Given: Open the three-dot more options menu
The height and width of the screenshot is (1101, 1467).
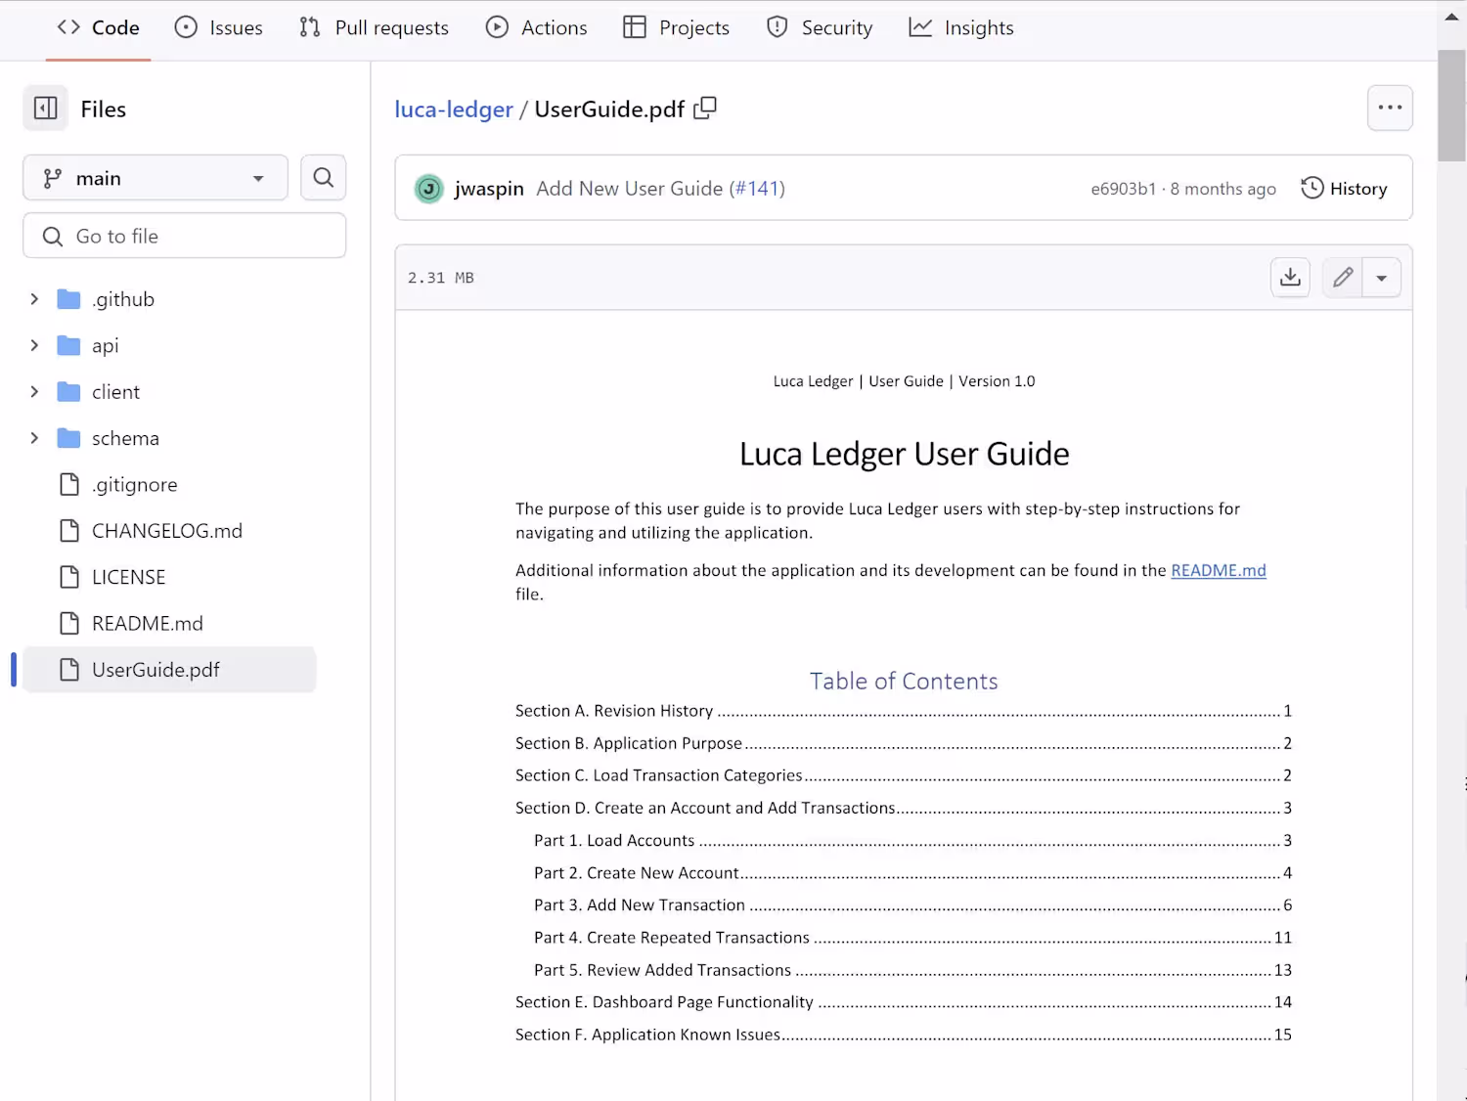Looking at the screenshot, I should [1389, 109].
